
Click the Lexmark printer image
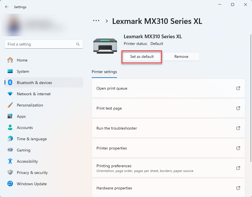[105, 46]
